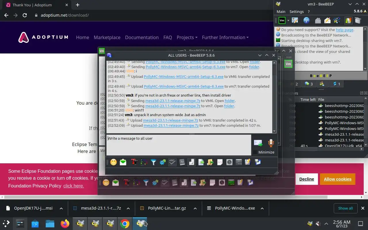Click the create group icon in vm3 toolbar
This screenshot has width=368, height=230.
click(x=337, y=20)
